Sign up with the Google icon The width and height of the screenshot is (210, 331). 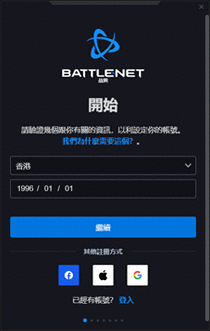pyautogui.click(x=138, y=275)
